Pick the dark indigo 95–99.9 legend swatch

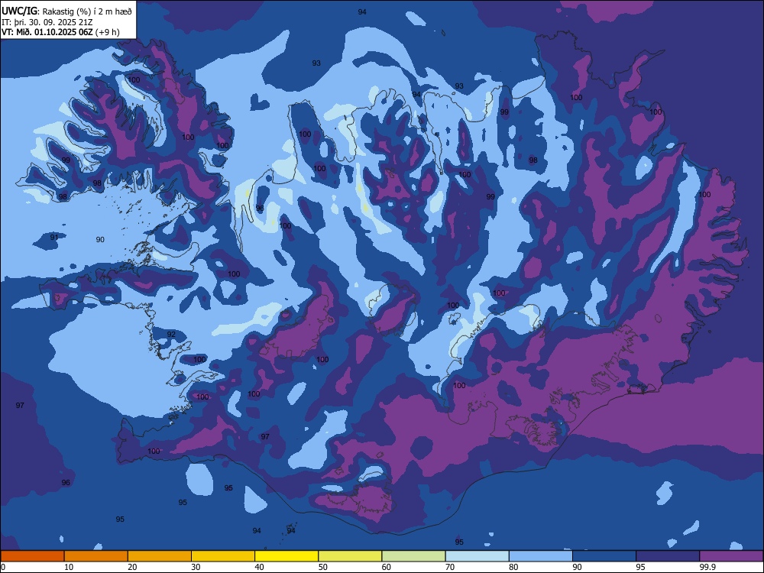[x=668, y=556]
